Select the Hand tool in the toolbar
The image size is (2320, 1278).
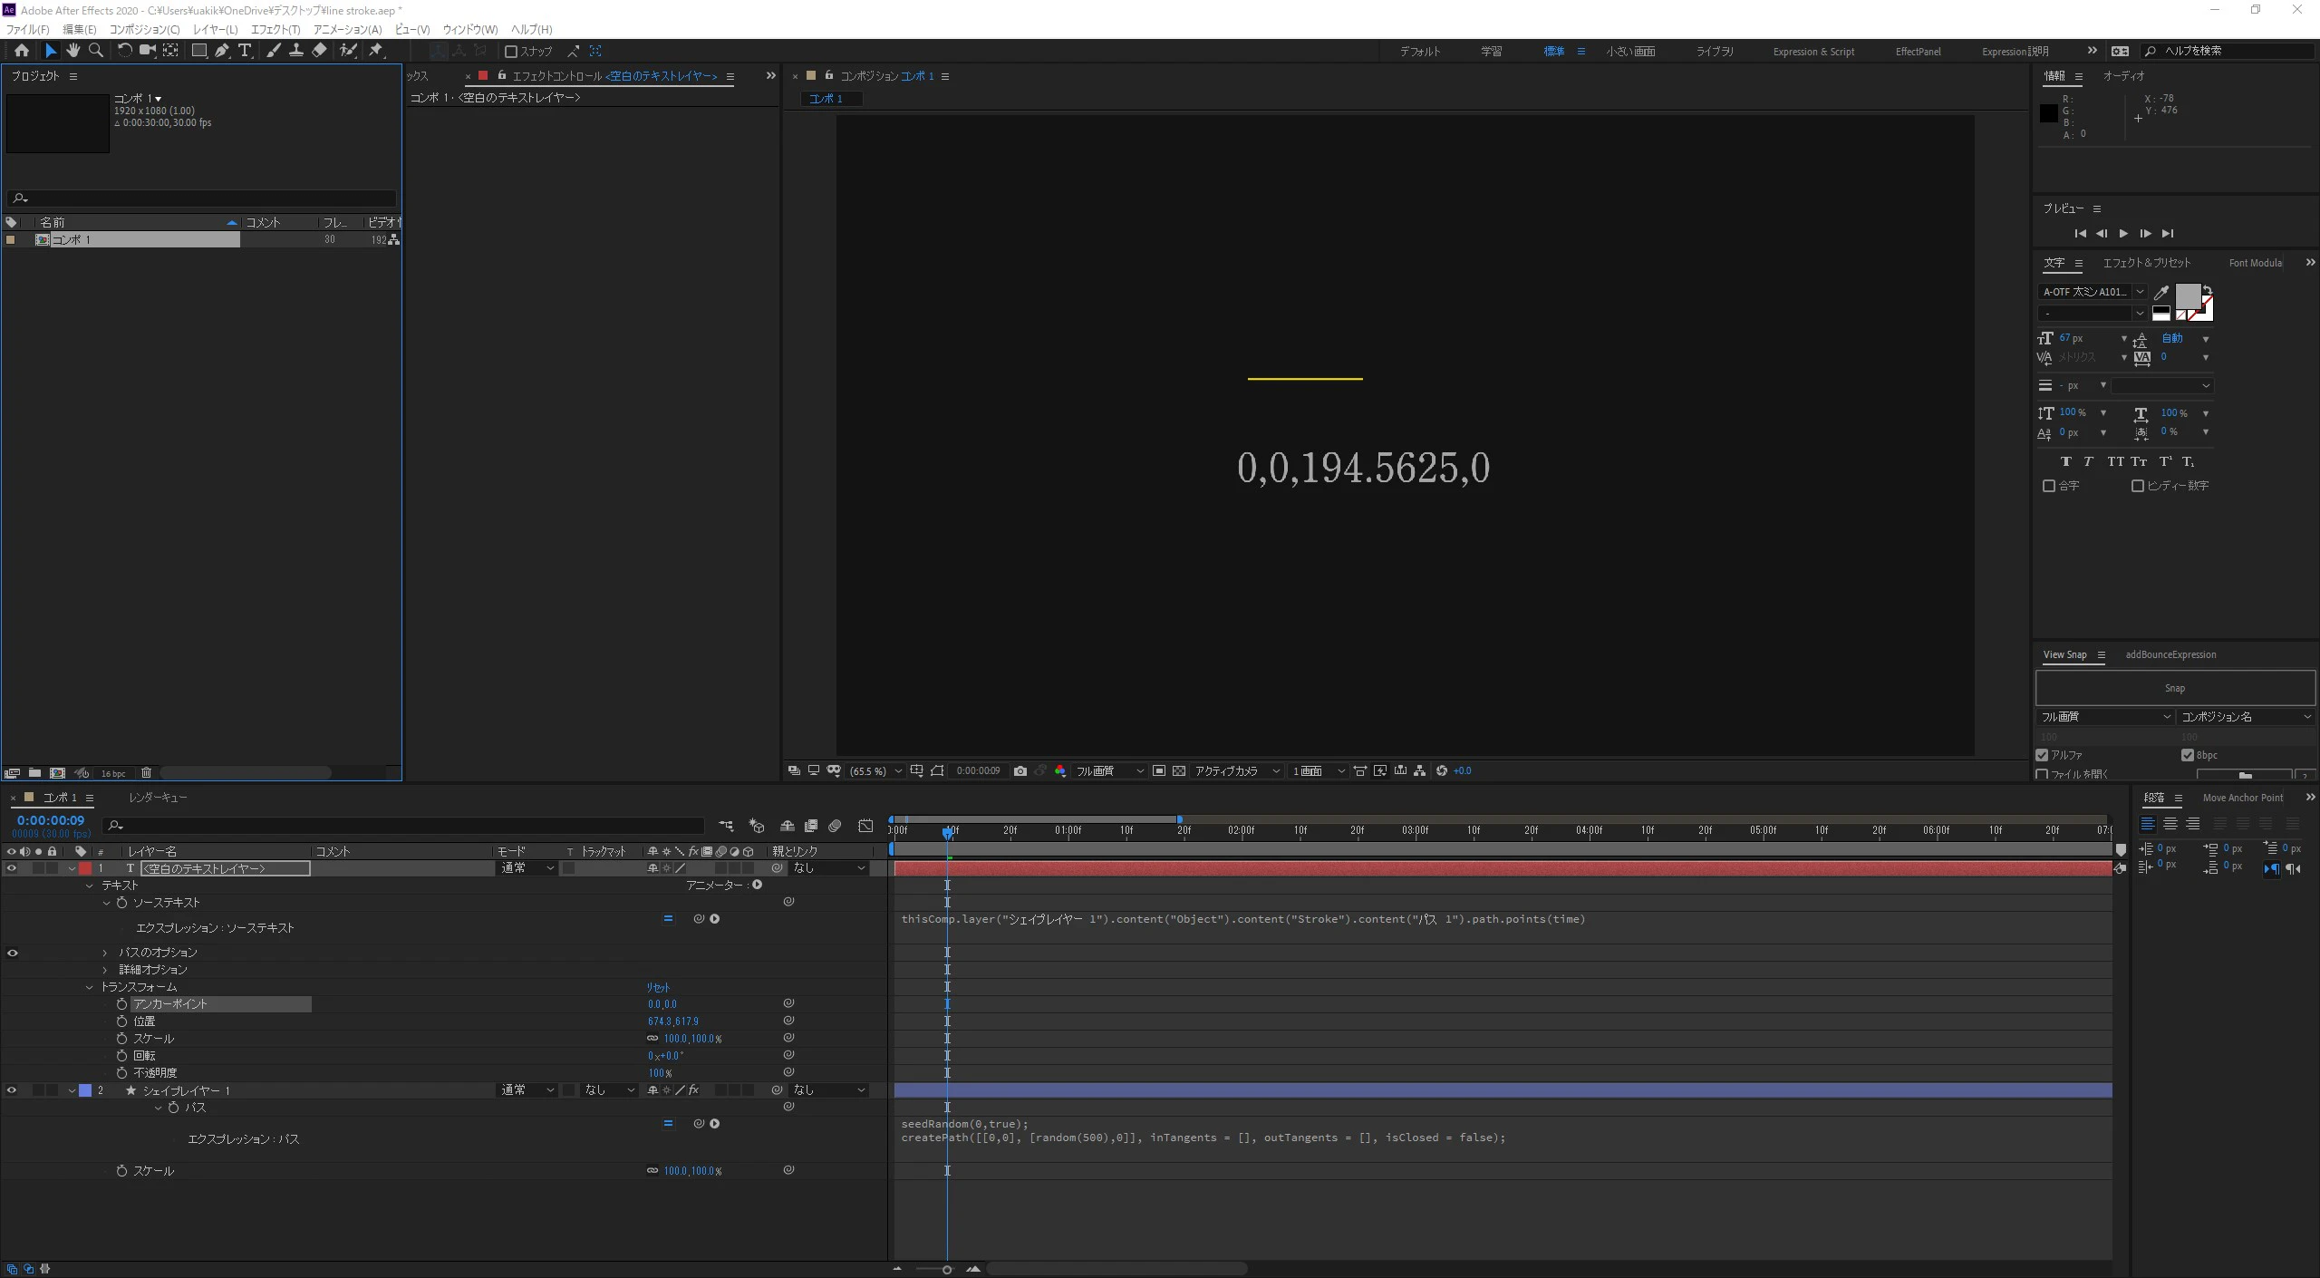click(x=73, y=51)
